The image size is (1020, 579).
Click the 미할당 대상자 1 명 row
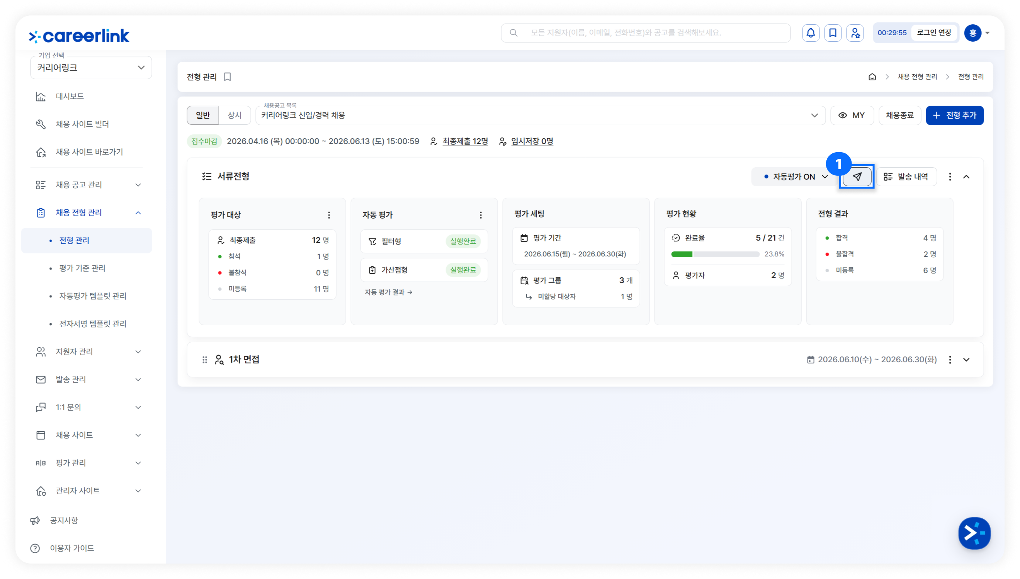580,297
